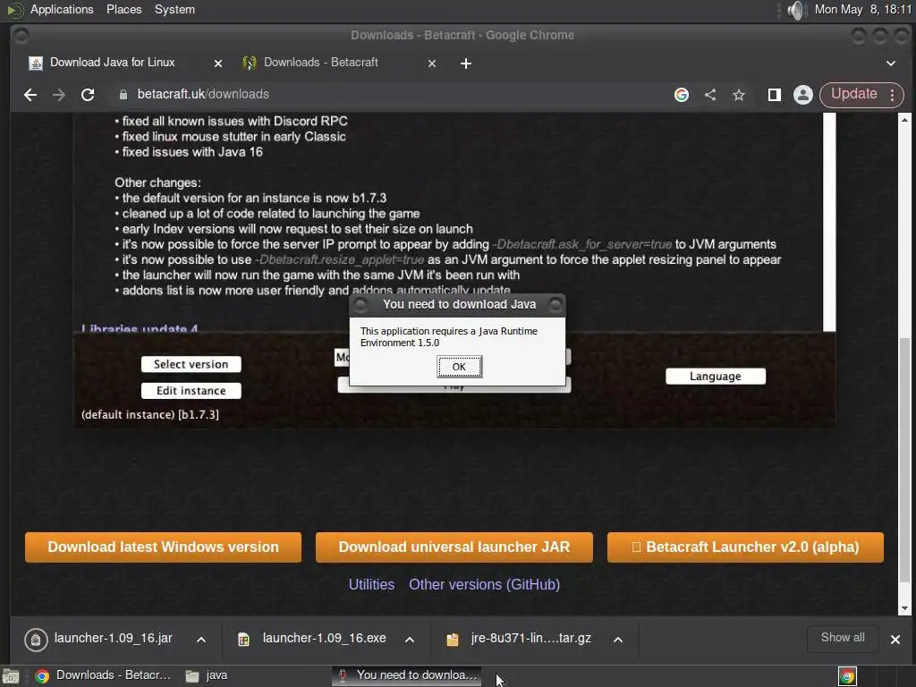Click 'fixed issues with Java 16' line
This screenshot has width=916, height=687.
192,152
